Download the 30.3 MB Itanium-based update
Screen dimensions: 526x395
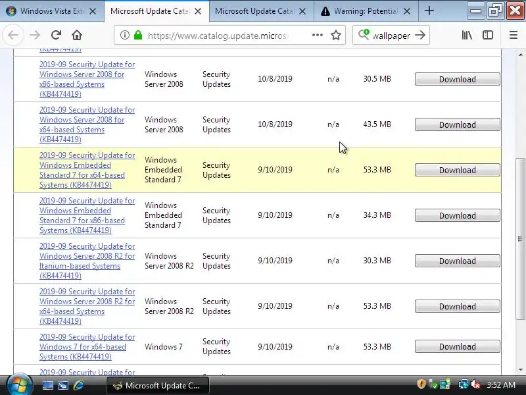[457, 261]
